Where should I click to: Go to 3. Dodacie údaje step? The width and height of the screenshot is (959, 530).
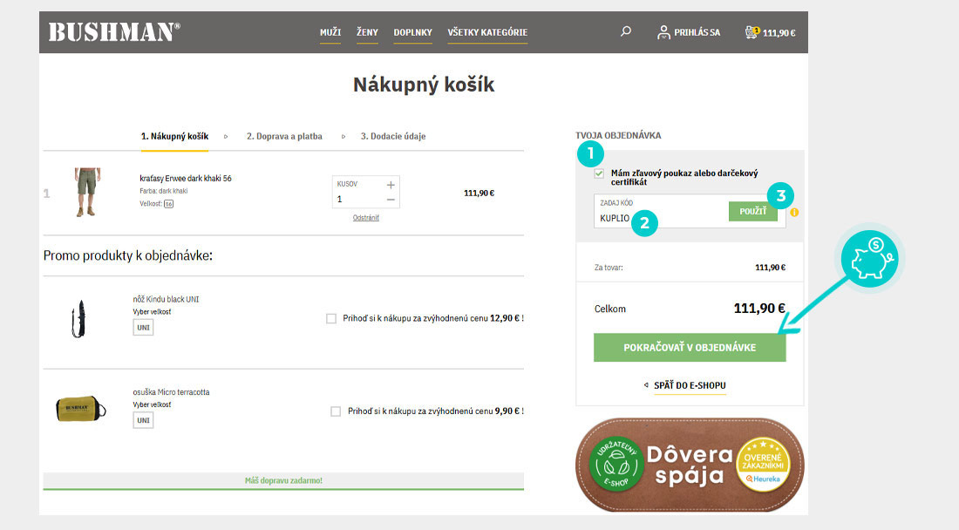[393, 136]
